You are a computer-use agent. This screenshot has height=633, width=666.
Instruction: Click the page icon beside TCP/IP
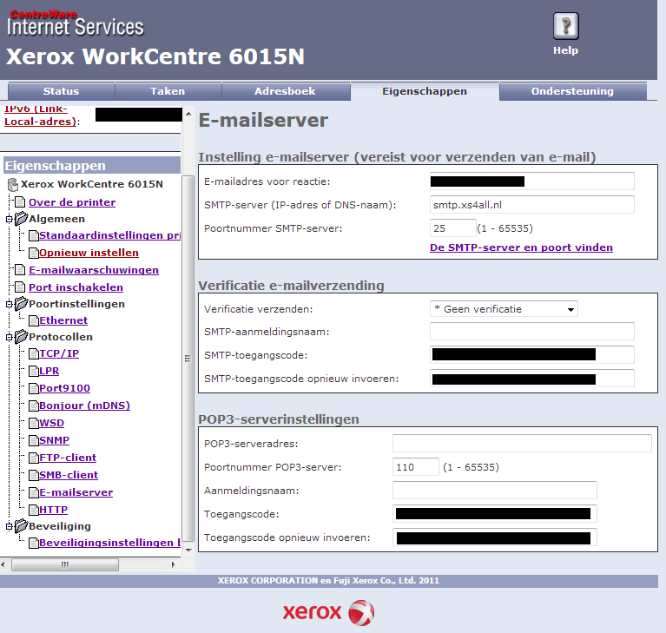[34, 354]
